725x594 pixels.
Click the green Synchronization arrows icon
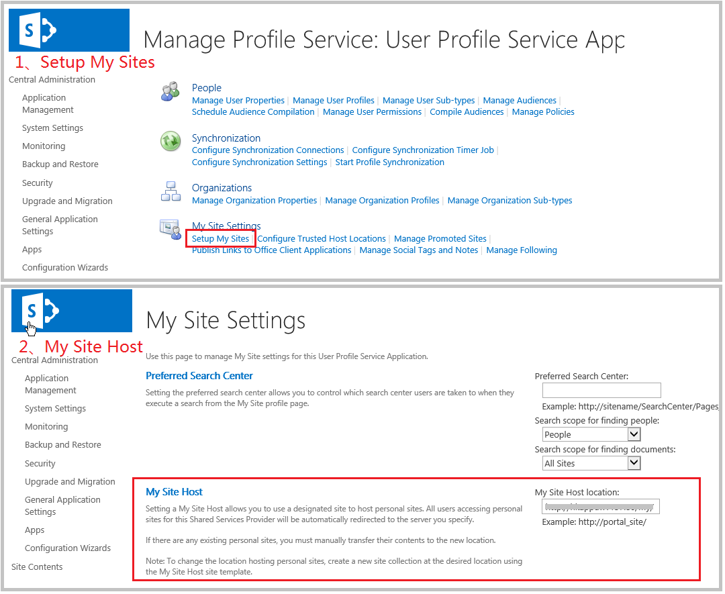click(171, 142)
